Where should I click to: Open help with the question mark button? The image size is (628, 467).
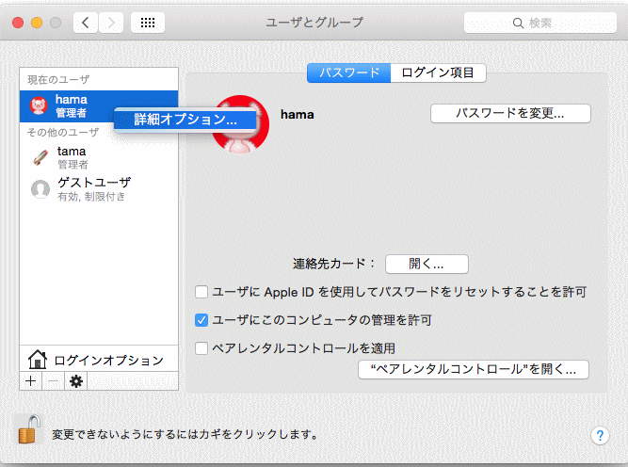[600, 435]
